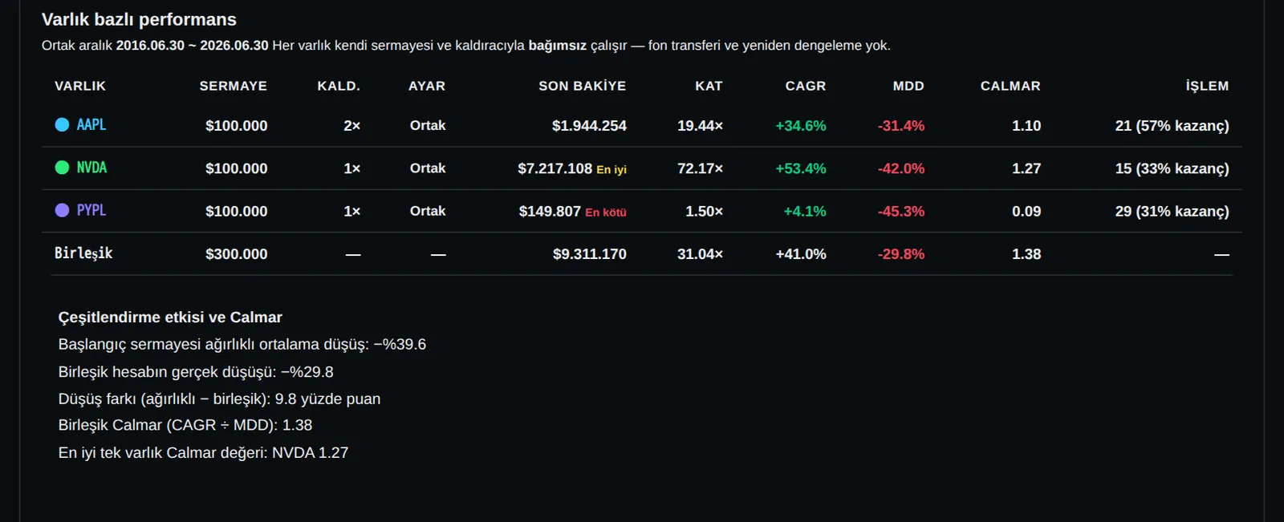Image resolution: width=1284 pixels, height=522 pixels.
Task: Click the 'En kötü' badge
Action: pyautogui.click(x=606, y=212)
